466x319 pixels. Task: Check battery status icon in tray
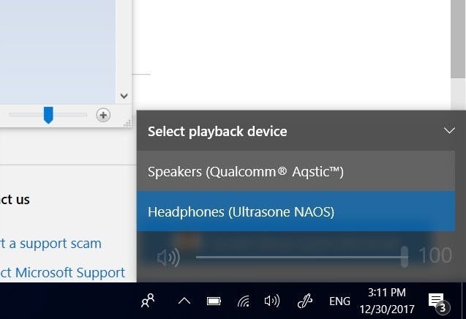point(214,301)
